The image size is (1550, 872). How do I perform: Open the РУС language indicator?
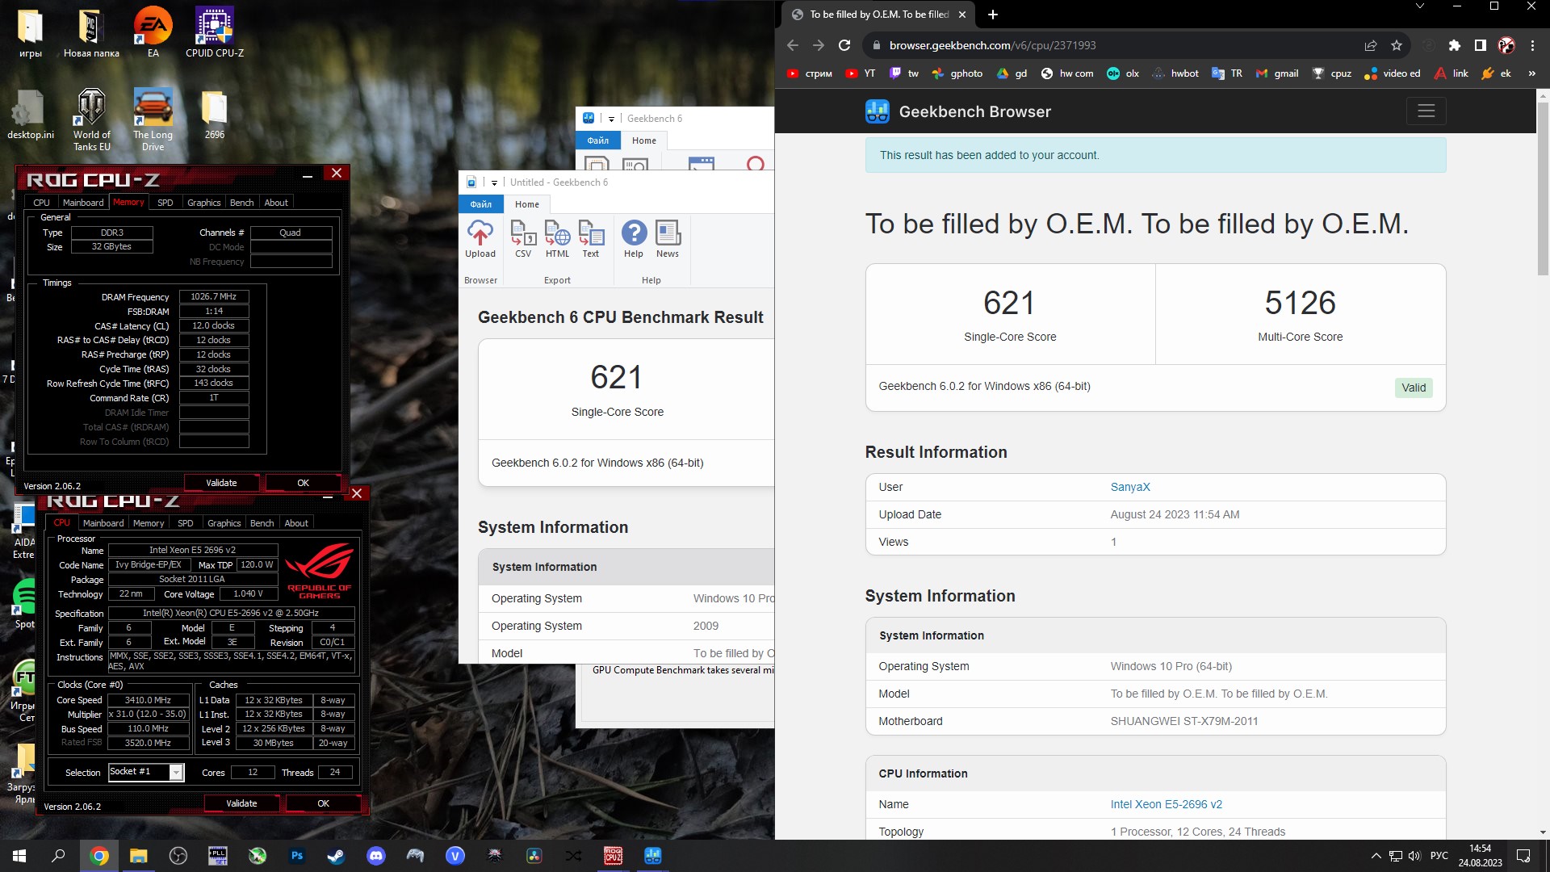pyautogui.click(x=1439, y=856)
